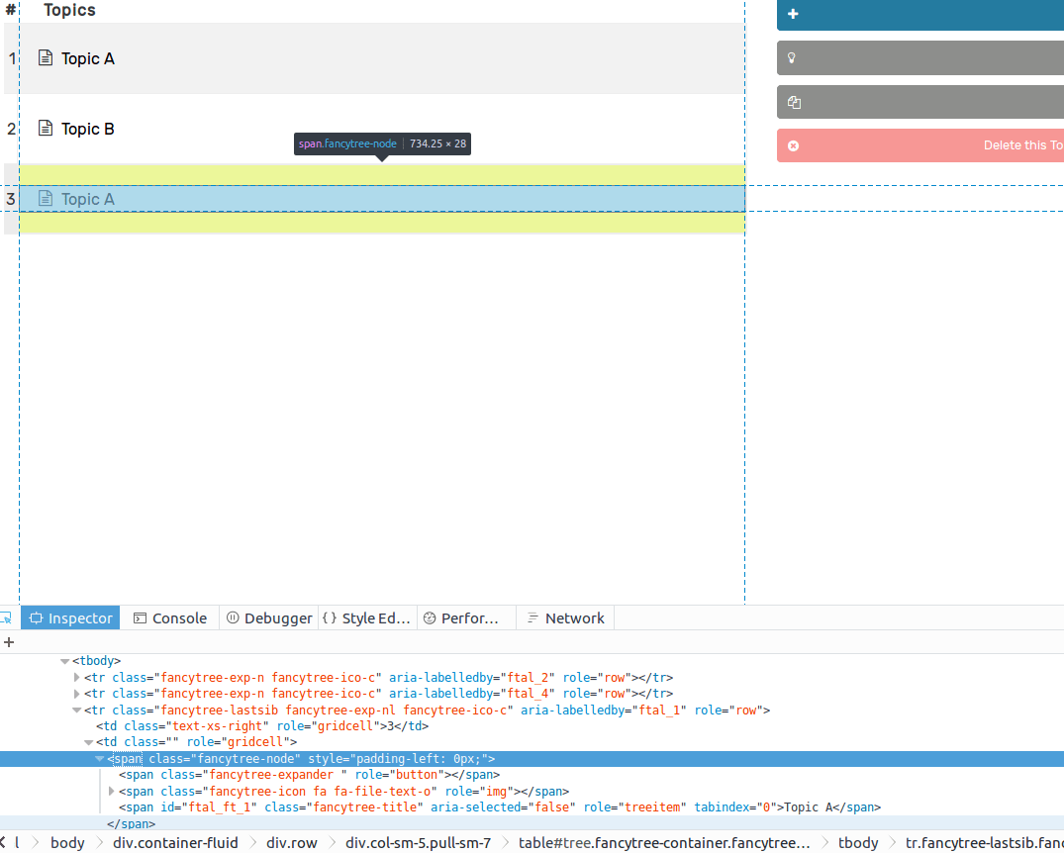Click the plus icon on the blue button

[793, 14]
